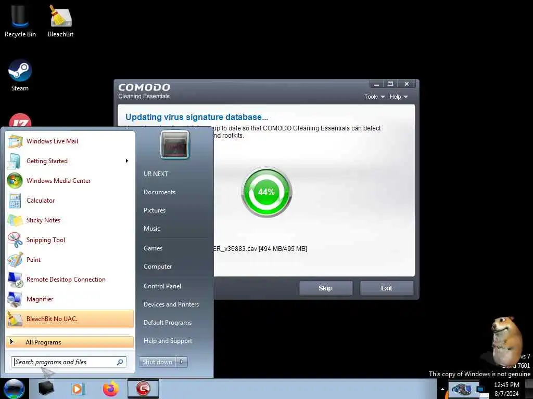Screen dimensions: 533x399
Task: Expand the Getting Started submenu arrow
Action: [127, 161]
